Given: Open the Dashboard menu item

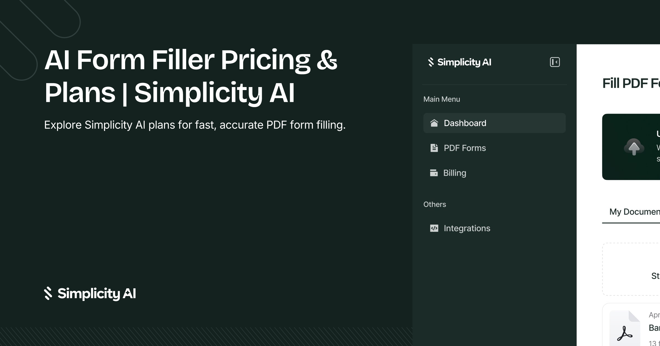Looking at the screenshot, I should tap(494, 123).
